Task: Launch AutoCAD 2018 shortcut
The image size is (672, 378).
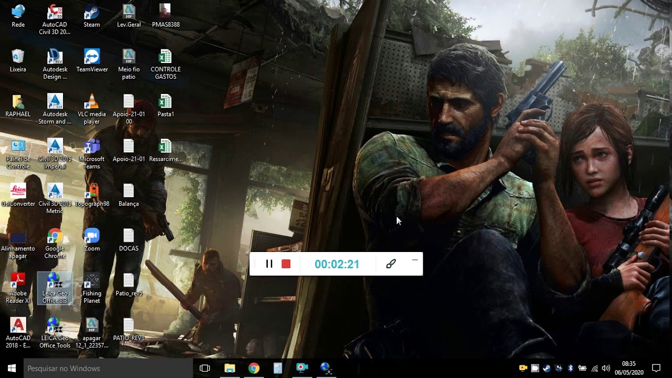Action: pyautogui.click(x=18, y=333)
